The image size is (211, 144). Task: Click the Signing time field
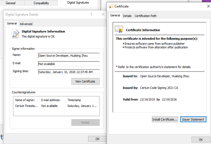pyautogui.click(x=69, y=72)
